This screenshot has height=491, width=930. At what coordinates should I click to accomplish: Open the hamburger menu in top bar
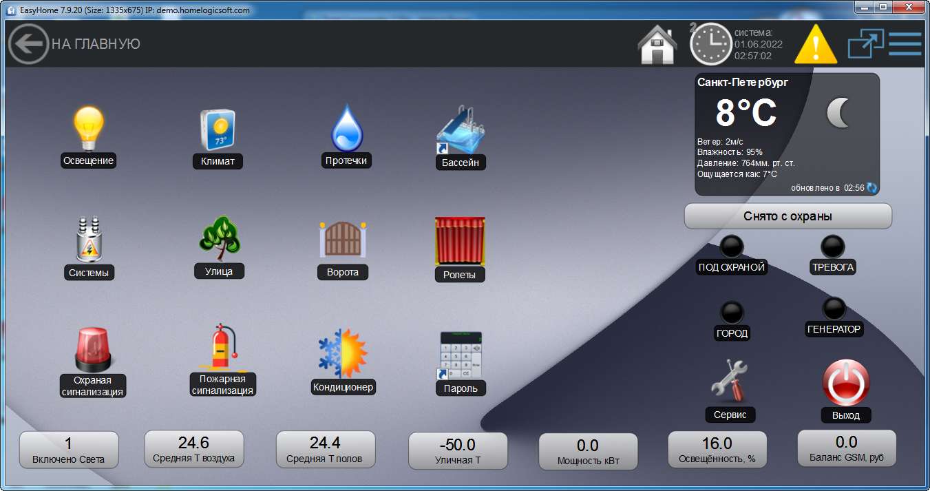[905, 44]
